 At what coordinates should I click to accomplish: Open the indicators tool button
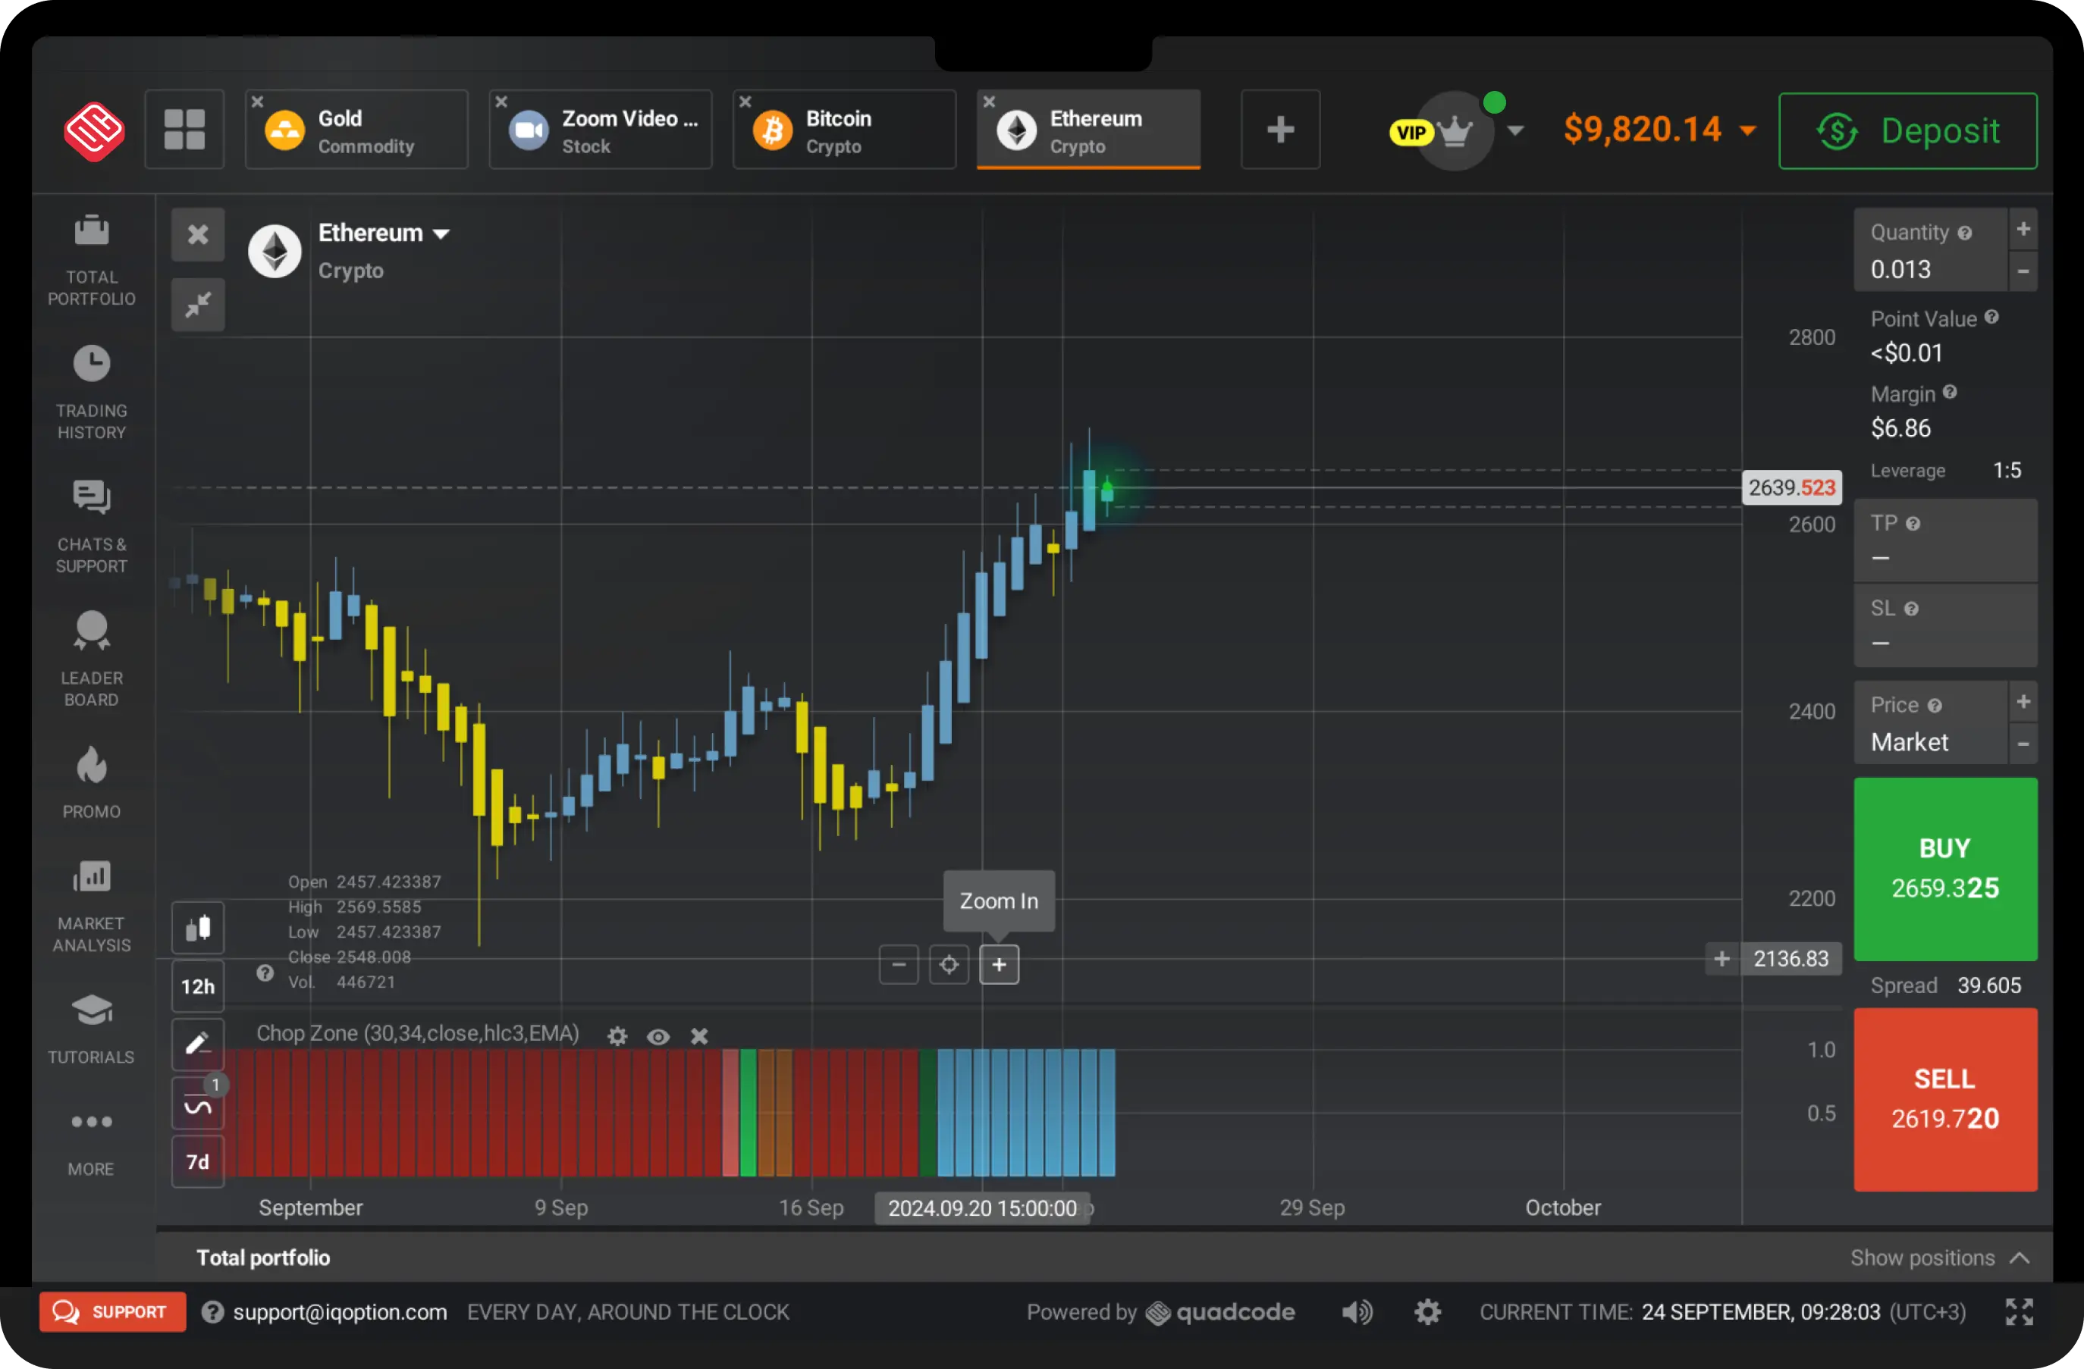[198, 1104]
